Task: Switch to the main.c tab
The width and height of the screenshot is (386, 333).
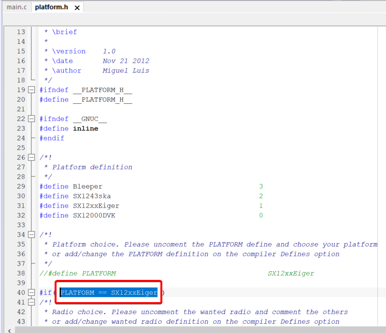Action: (16, 7)
